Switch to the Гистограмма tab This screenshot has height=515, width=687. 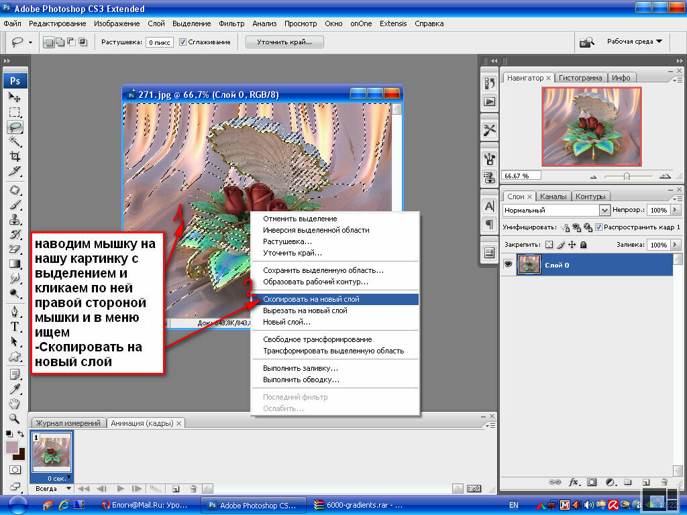[x=580, y=78]
